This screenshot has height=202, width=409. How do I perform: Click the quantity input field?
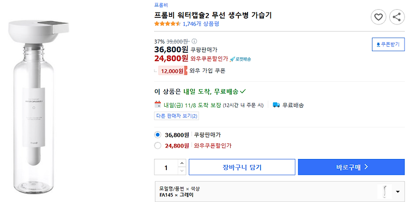pos(166,167)
